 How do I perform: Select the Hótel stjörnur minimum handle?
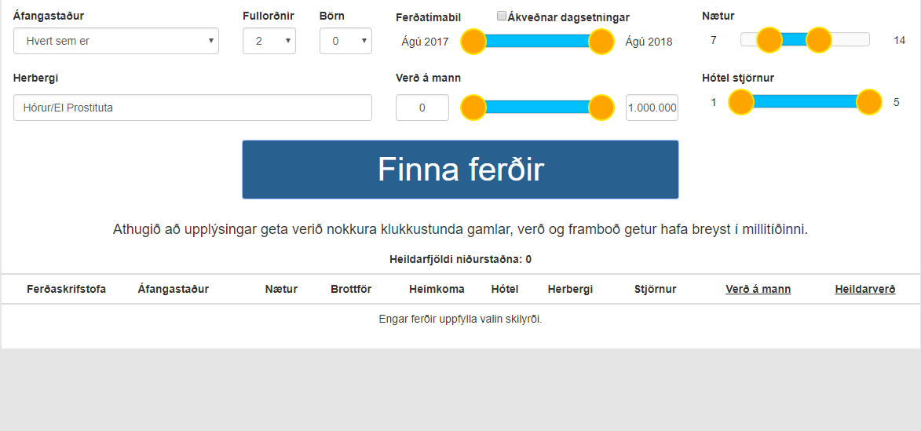point(741,102)
